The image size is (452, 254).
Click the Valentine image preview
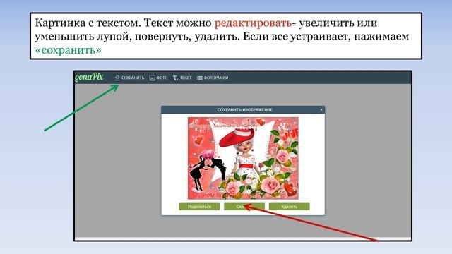(x=243, y=158)
